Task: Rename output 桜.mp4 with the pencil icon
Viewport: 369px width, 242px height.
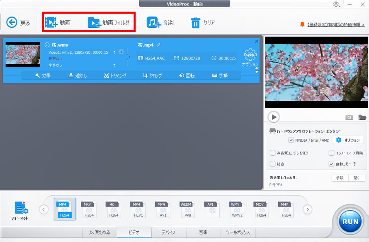Action: pos(158,45)
